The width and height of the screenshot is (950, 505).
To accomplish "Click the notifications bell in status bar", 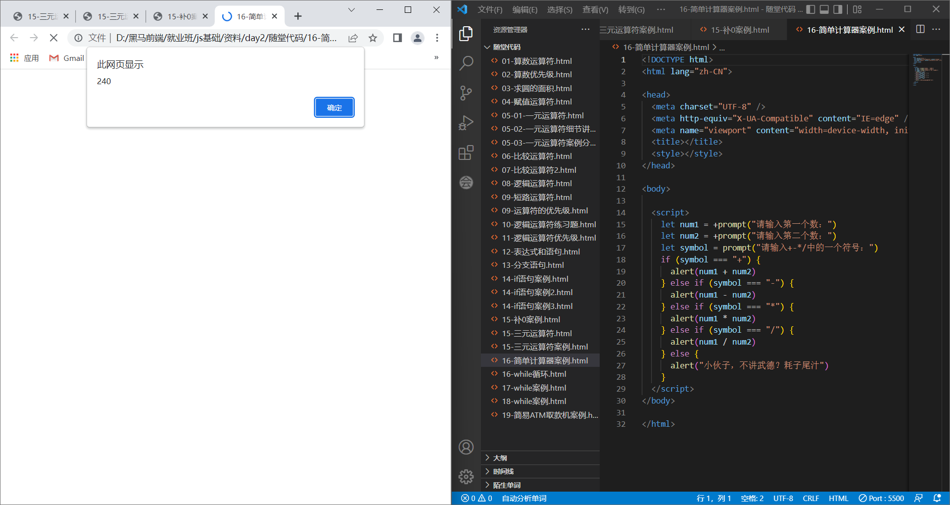I will 937,498.
